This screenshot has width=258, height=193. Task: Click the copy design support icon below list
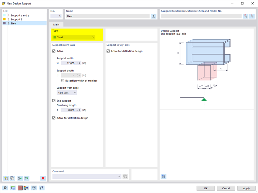click(x=13, y=178)
